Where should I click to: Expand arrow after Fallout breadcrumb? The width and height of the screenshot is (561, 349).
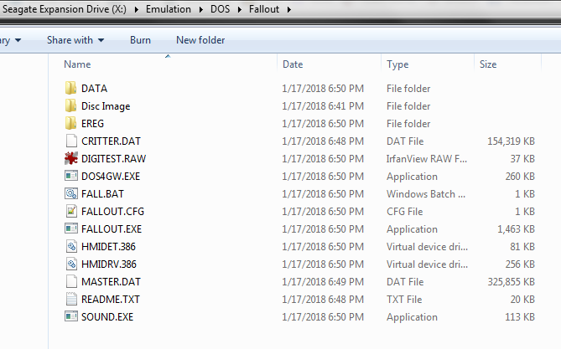288,9
